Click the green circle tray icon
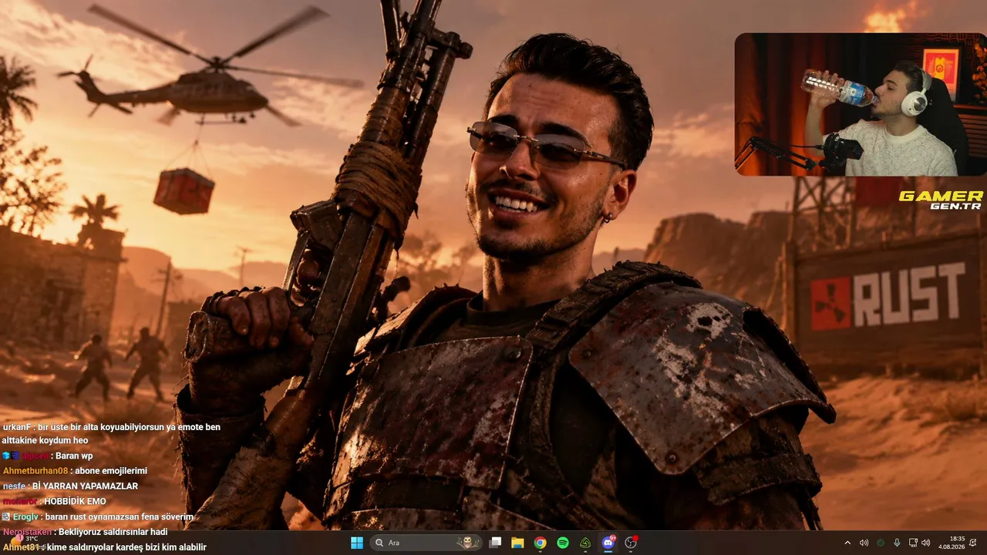Image resolution: width=987 pixels, height=555 pixels. [x=881, y=543]
